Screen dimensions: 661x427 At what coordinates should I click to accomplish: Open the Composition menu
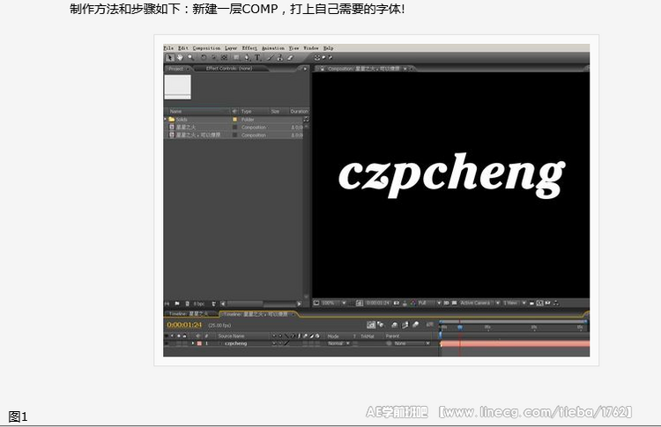coord(206,48)
